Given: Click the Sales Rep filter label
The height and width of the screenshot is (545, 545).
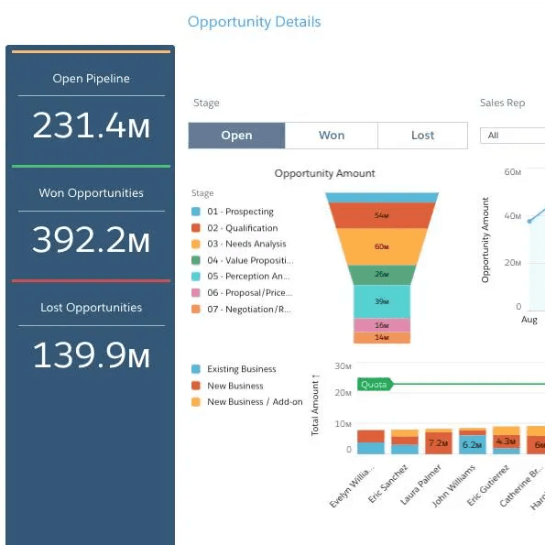Looking at the screenshot, I should (x=503, y=103).
